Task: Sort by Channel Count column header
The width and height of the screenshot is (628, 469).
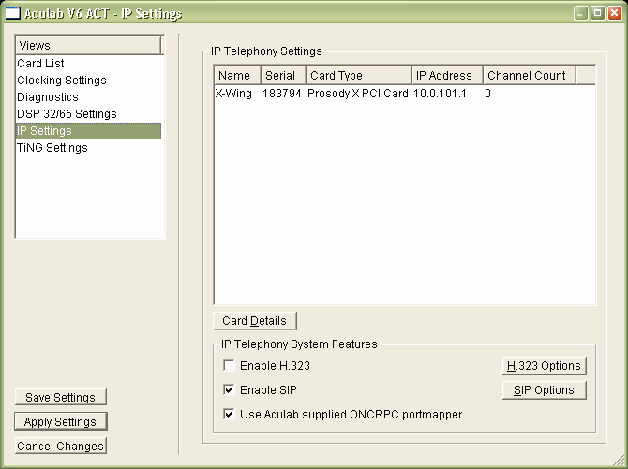Action: click(530, 75)
